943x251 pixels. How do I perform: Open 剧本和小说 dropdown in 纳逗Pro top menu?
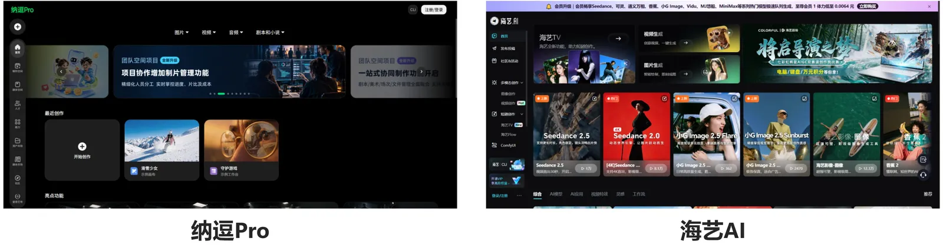coord(270,32)
